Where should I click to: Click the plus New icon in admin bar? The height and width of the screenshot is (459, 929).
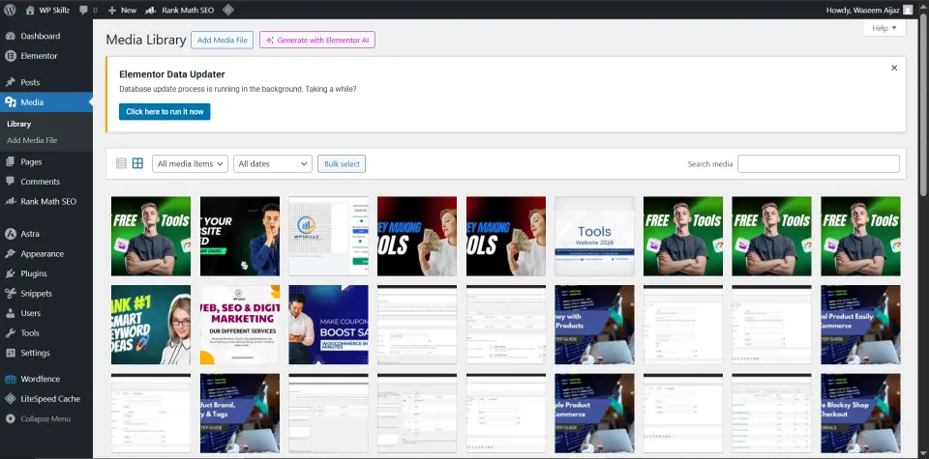[112, 10]
